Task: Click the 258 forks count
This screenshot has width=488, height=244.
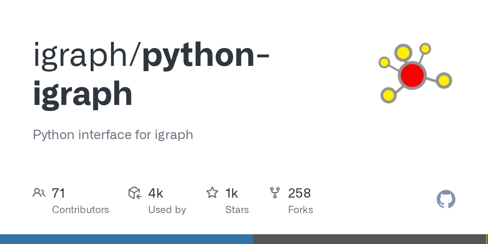Action: (x=299, y=193)
